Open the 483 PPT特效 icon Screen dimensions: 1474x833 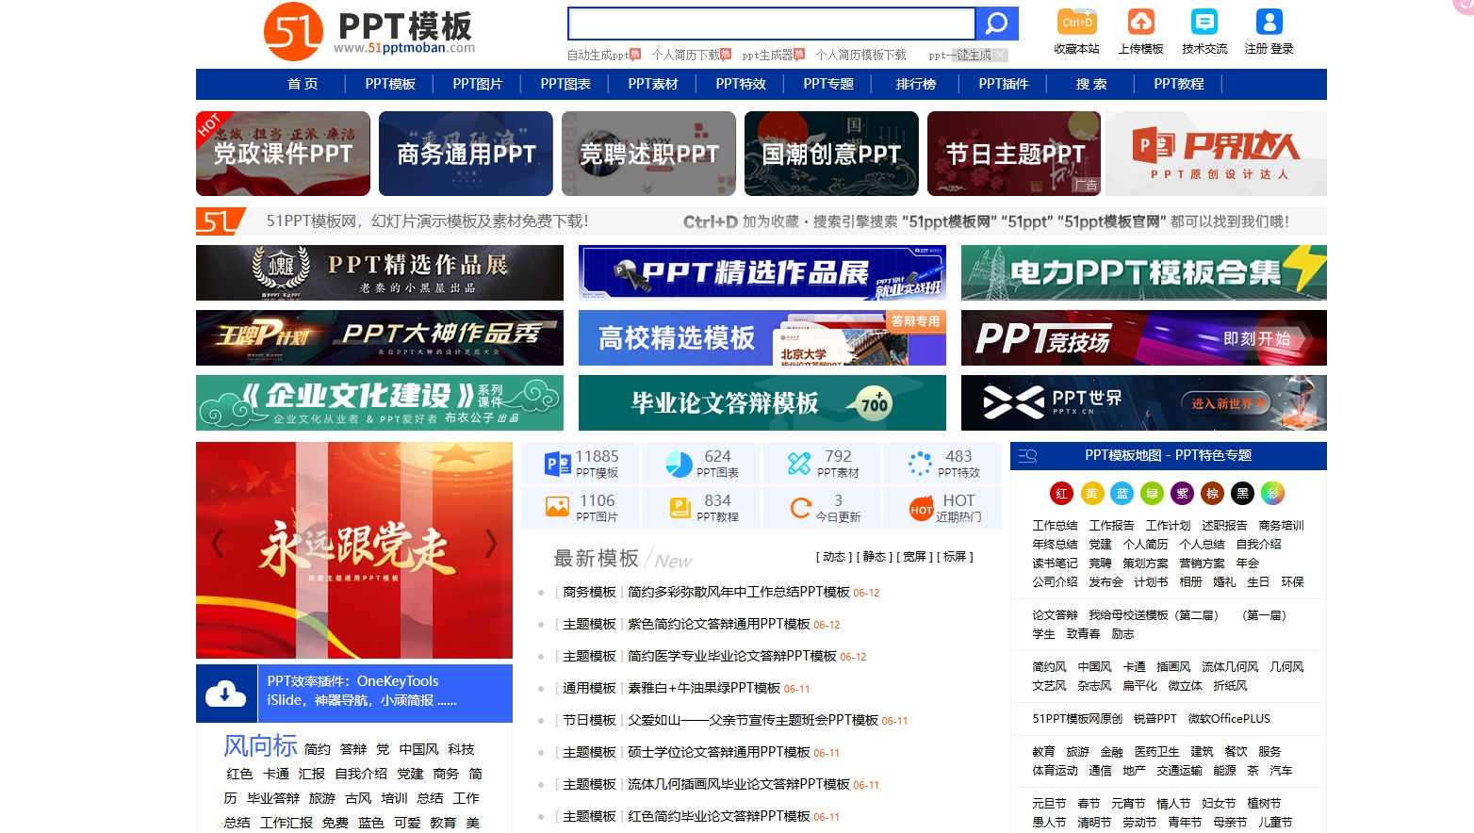(x=920, y=464)
